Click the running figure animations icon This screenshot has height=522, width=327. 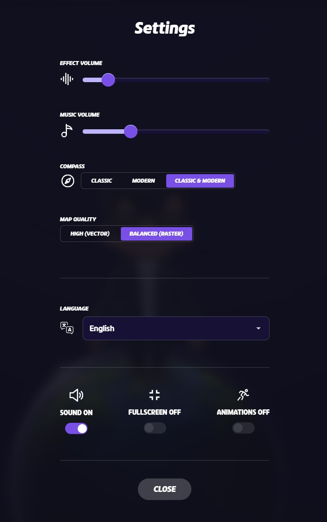coord(243,395)
